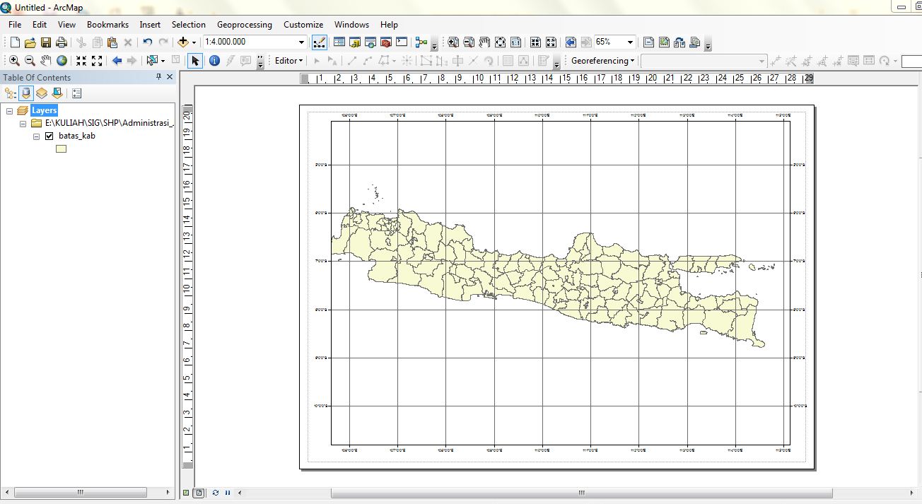Click the batas_kab layer color swatch
Screen dimensions: 922x504
[x=61, y=148]
